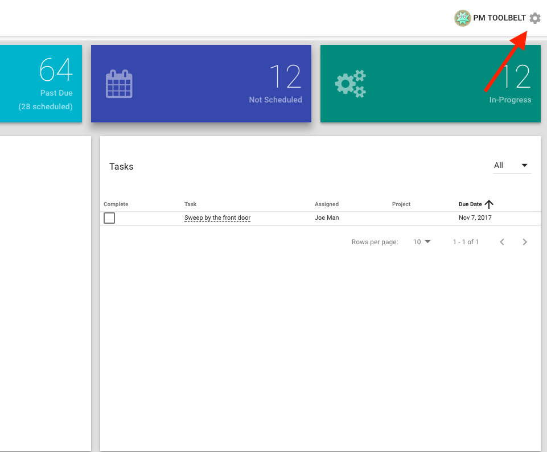This screenshot has width=547, height=452.
Task: Go to the previous page of tasks
Action: (502, 242)
